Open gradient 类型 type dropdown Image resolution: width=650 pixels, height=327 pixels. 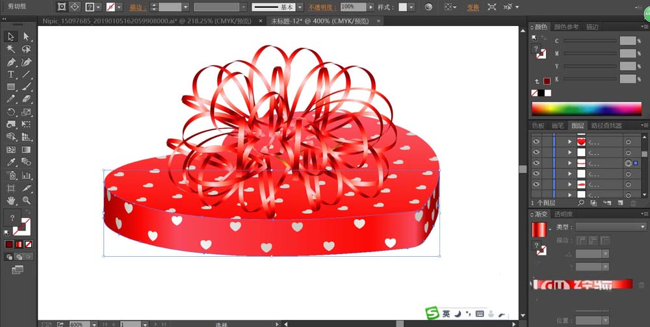point(643,227)
